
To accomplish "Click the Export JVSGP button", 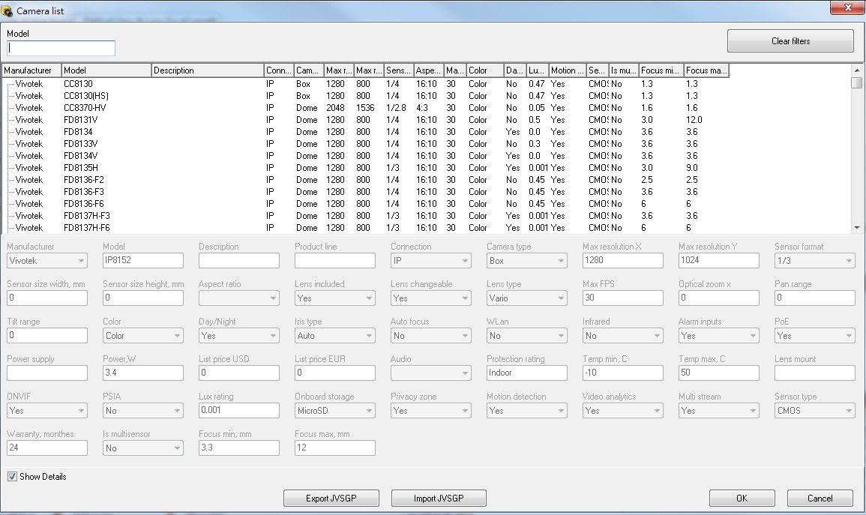I will [331, 499].
